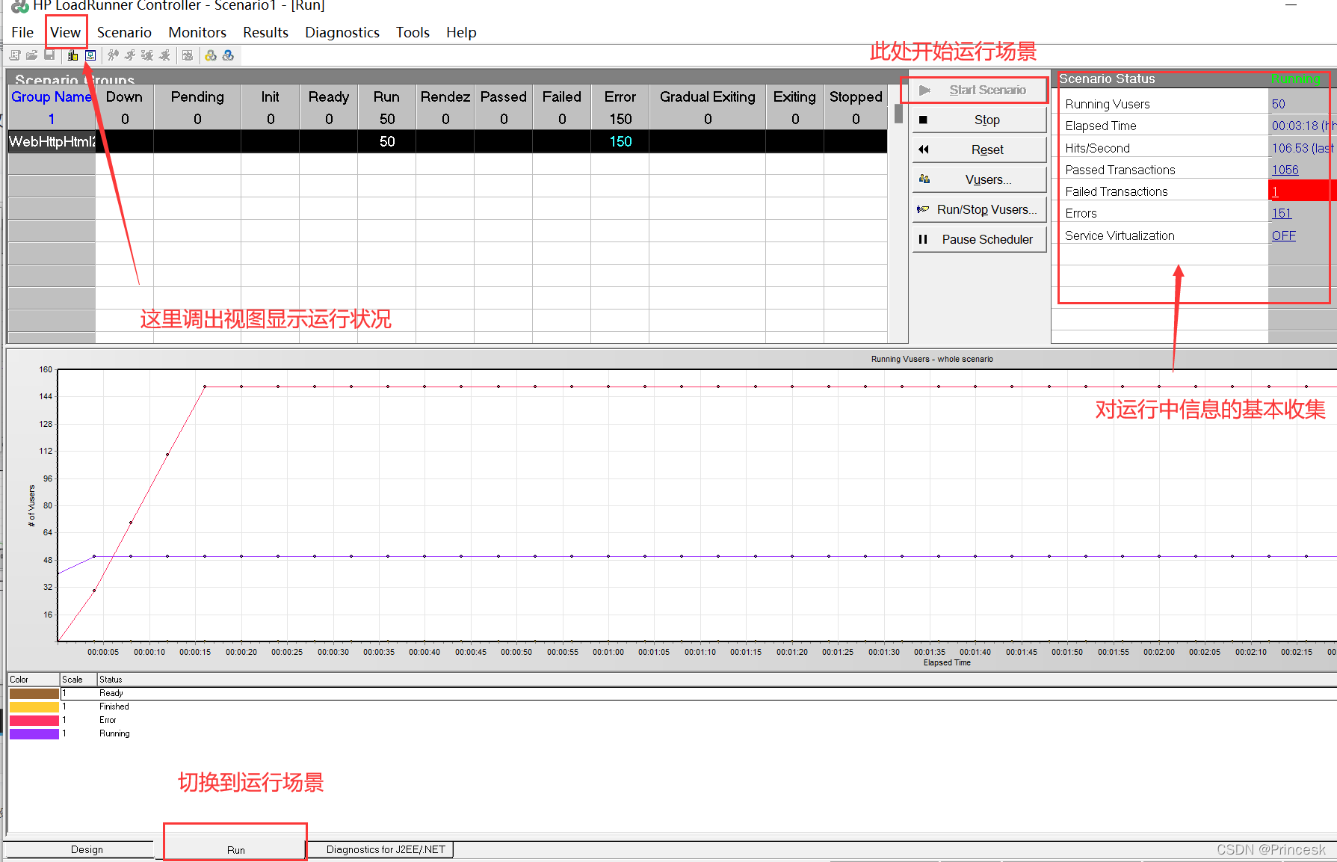Open the File menu
The height and width of the screenshot is (862, 1337).
point(22,32)
